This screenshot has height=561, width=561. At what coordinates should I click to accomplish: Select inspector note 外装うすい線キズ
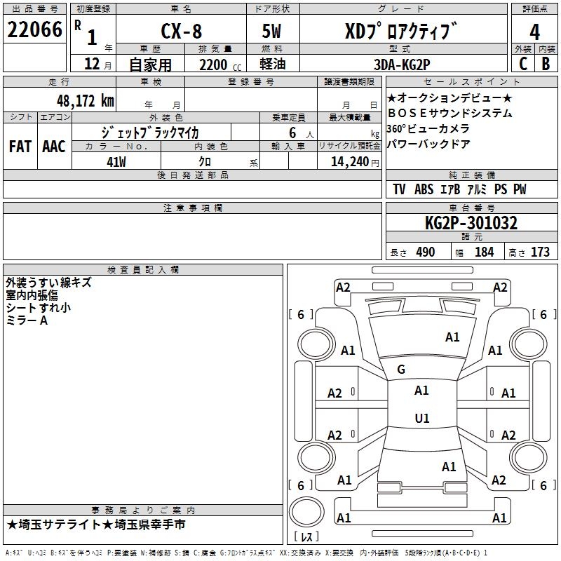(48, 283)
